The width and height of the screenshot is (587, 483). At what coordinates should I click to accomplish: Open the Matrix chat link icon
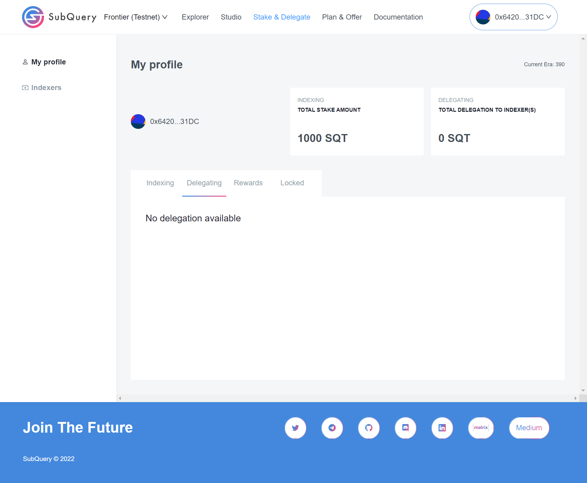coord(481,428)
